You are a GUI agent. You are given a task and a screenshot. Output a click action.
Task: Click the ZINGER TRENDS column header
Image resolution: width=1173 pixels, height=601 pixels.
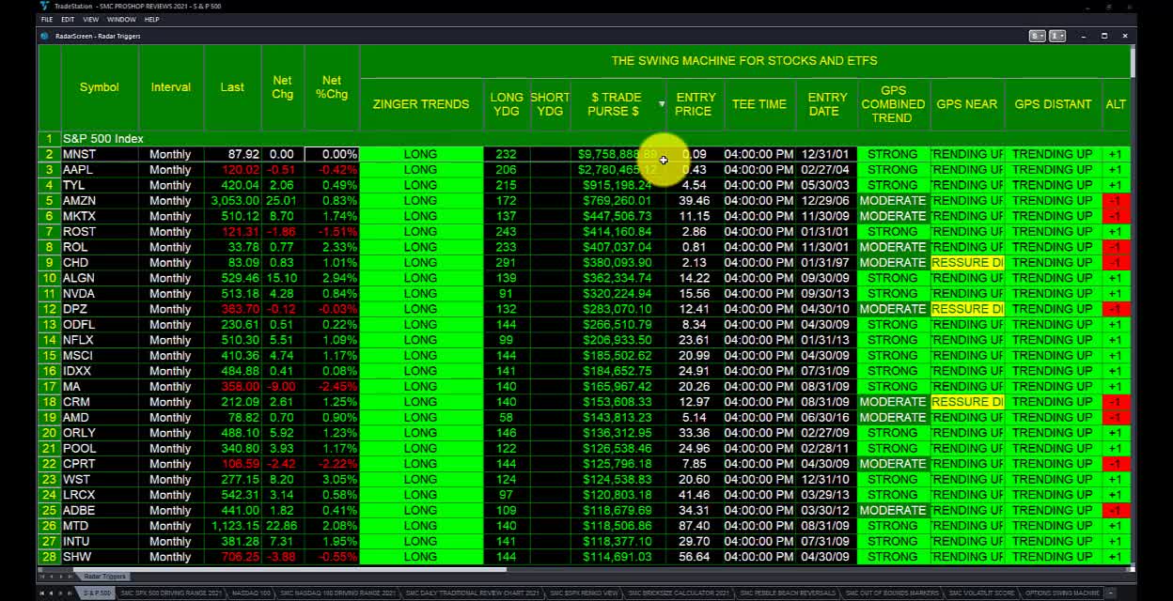[421, 104]
